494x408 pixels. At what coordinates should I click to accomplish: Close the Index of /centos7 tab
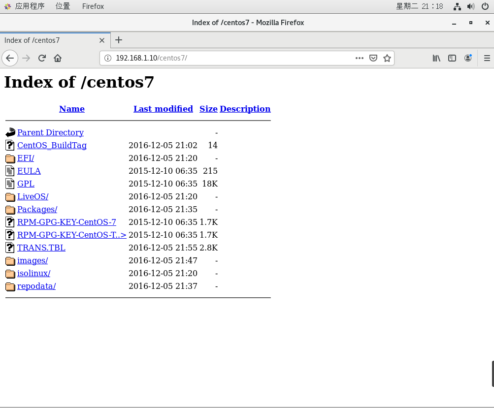[x=102, y=40]
